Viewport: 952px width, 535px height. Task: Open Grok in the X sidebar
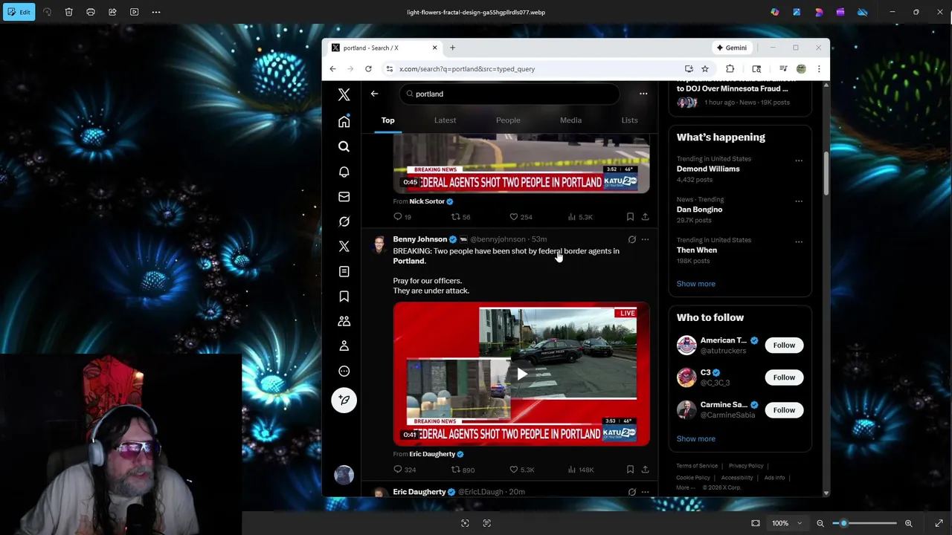point(344,221)
